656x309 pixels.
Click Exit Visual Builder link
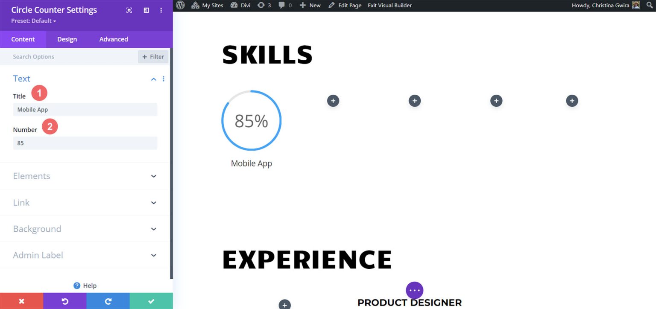point(389,6)
